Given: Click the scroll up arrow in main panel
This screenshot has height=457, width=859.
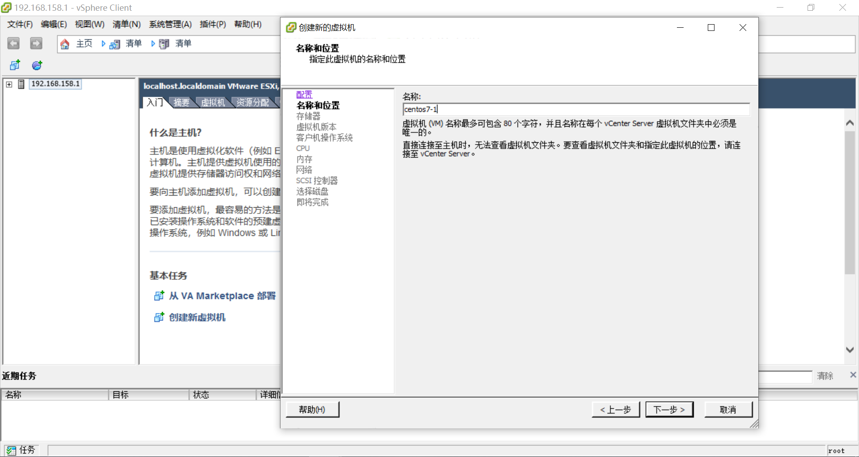Looking at the screenshot, I should pos(850,123).
